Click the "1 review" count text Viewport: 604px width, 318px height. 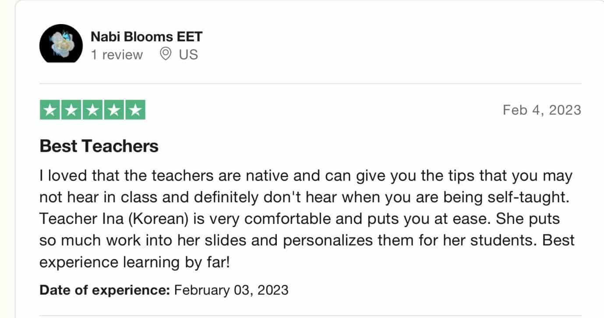pos(117,55)
